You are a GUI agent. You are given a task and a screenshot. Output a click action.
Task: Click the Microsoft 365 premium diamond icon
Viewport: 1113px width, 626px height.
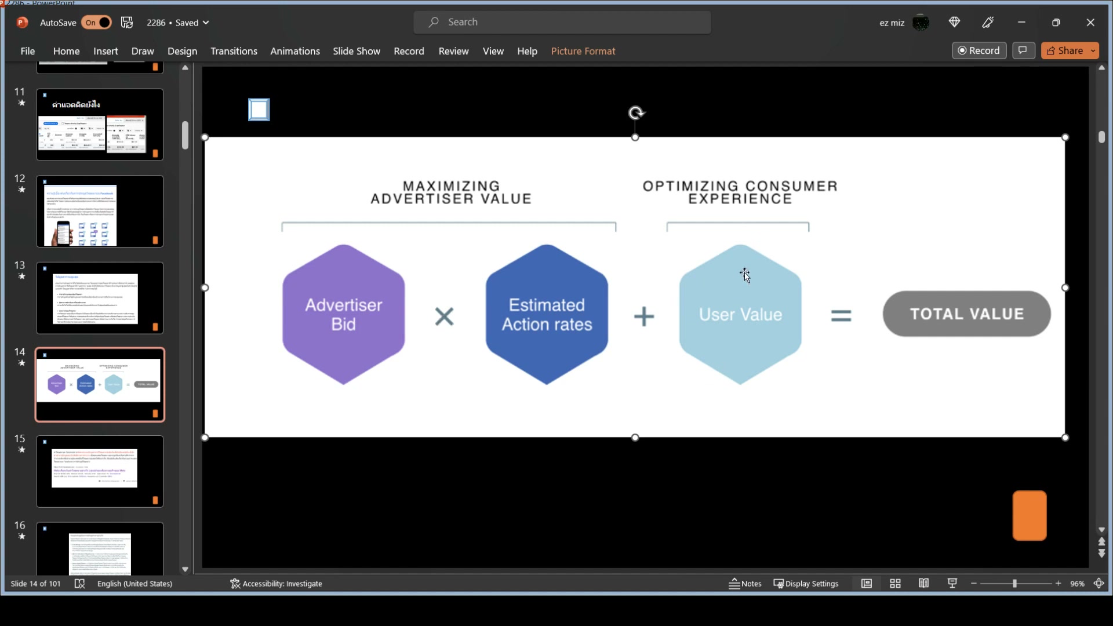pyautogui.click(x=955, y=23)
